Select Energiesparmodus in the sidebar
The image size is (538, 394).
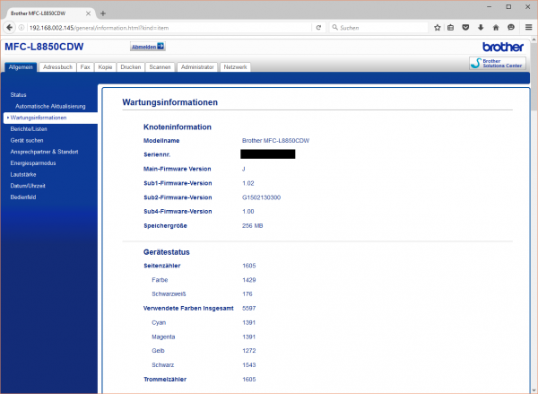pos(33,164)
